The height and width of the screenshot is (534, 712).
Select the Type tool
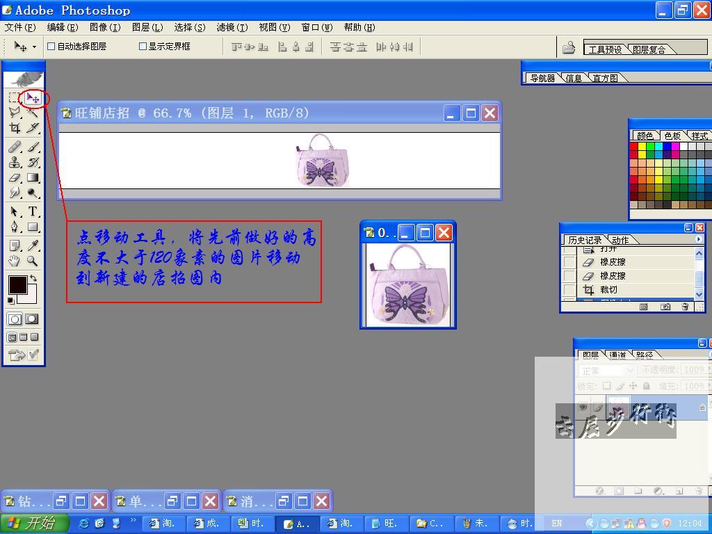point(33,211)
